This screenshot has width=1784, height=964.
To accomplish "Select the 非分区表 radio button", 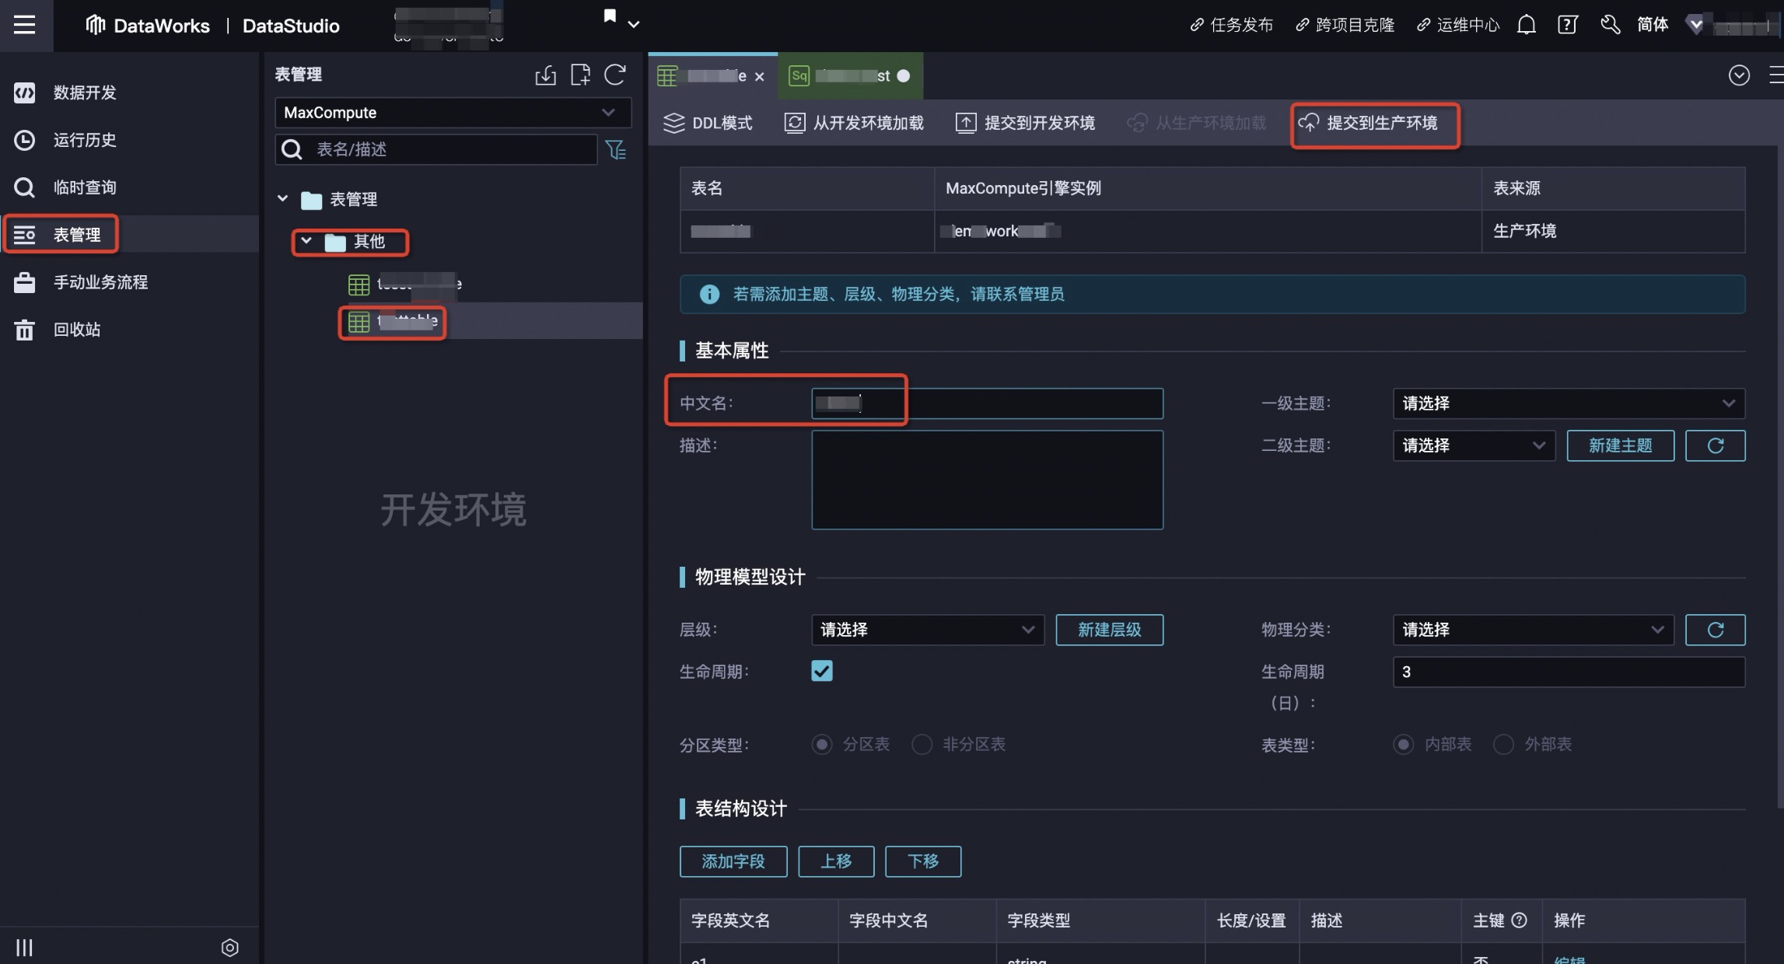I will (922, 744).
